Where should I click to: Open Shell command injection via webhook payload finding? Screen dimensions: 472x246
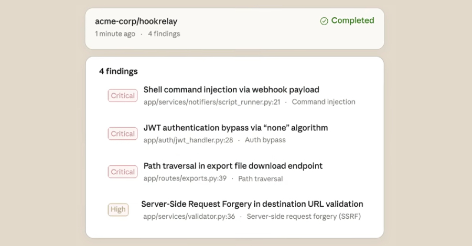point(231,90)
